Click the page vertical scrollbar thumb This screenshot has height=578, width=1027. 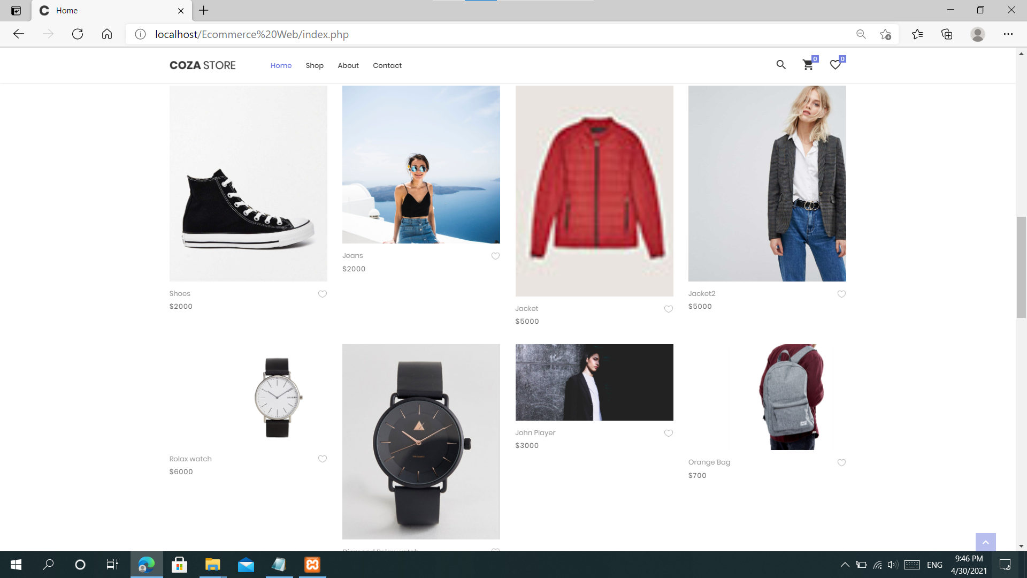click(1021, 267)
